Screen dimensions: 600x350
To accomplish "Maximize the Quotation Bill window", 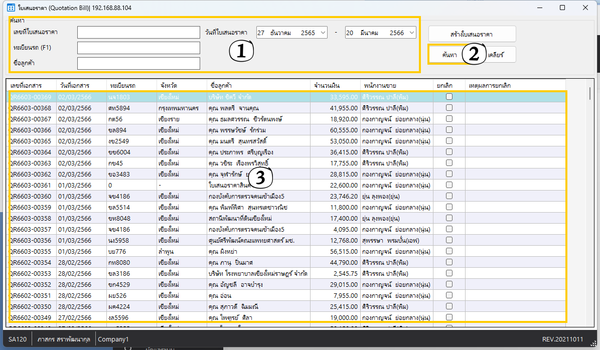I will 562,8.
